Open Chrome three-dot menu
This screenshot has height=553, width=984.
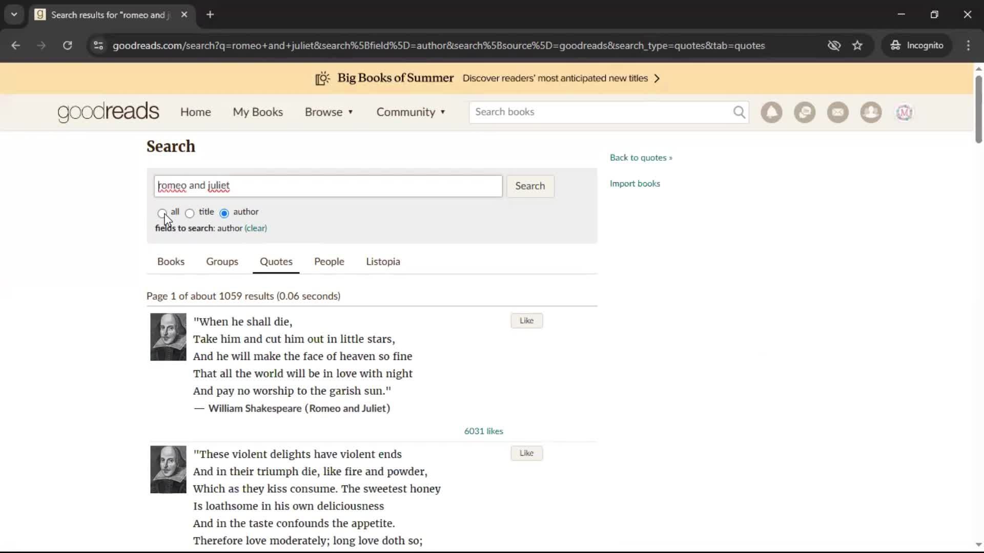tap(968, 46)
